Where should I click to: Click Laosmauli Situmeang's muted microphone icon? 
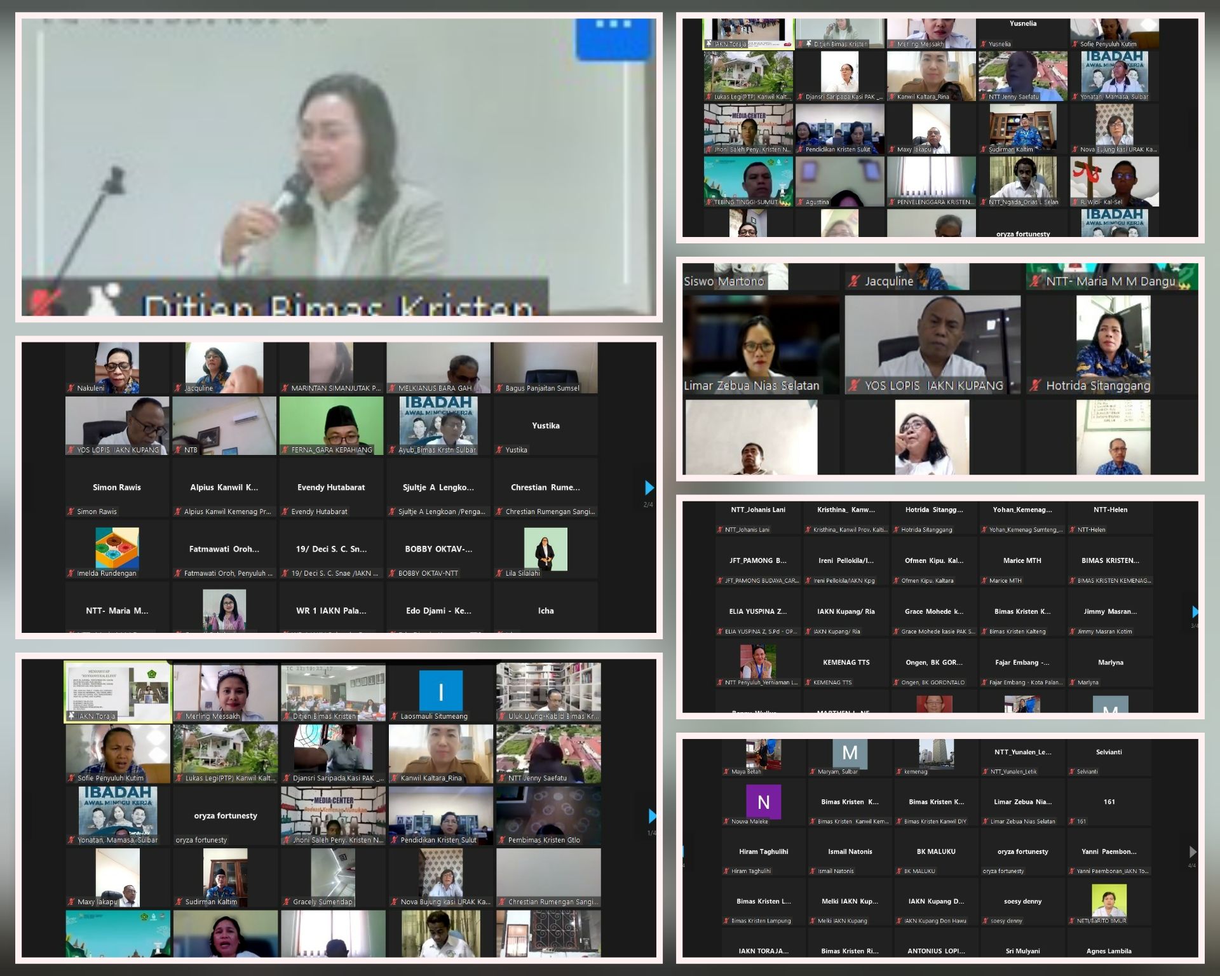tap(395, 716)
